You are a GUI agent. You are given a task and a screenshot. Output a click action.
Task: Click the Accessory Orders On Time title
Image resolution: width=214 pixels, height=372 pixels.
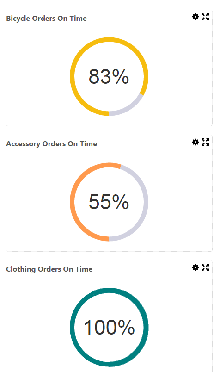(x=52, y=144)
